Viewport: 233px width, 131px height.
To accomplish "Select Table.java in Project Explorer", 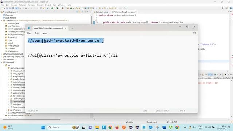I will click(17, 104).
